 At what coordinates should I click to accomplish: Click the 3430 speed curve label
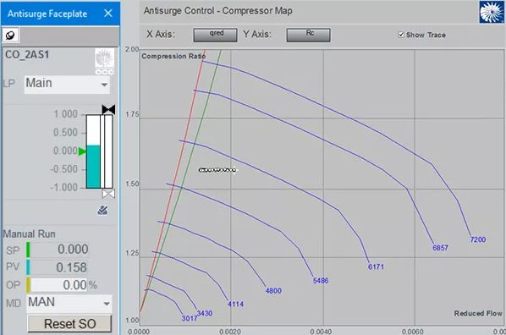(x=205, y=313)
